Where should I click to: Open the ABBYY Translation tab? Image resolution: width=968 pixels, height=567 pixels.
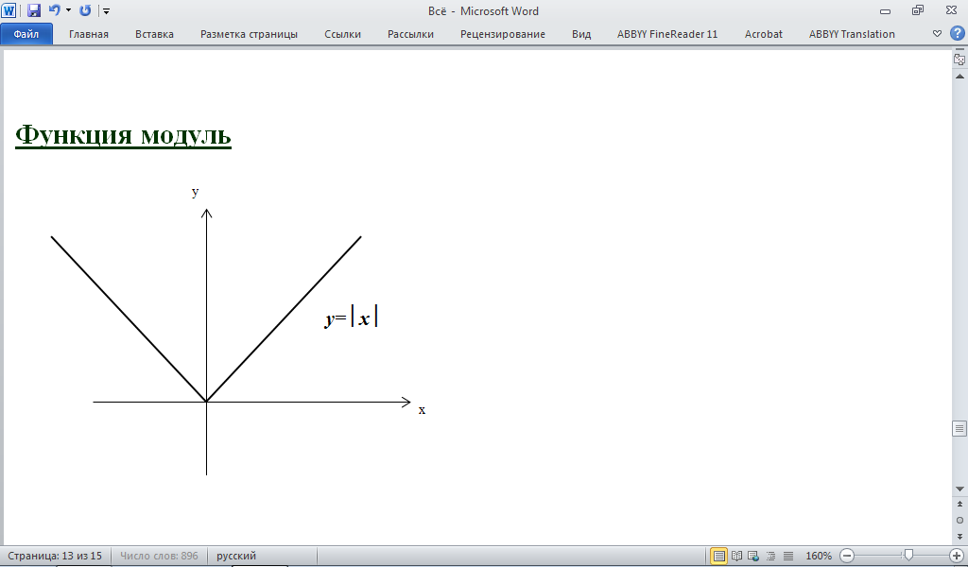pyautogui.click(x=852, y=34)
